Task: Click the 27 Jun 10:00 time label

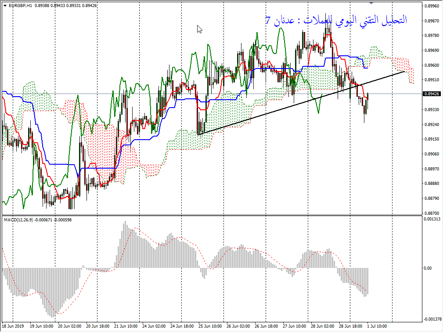Action: 294,326
